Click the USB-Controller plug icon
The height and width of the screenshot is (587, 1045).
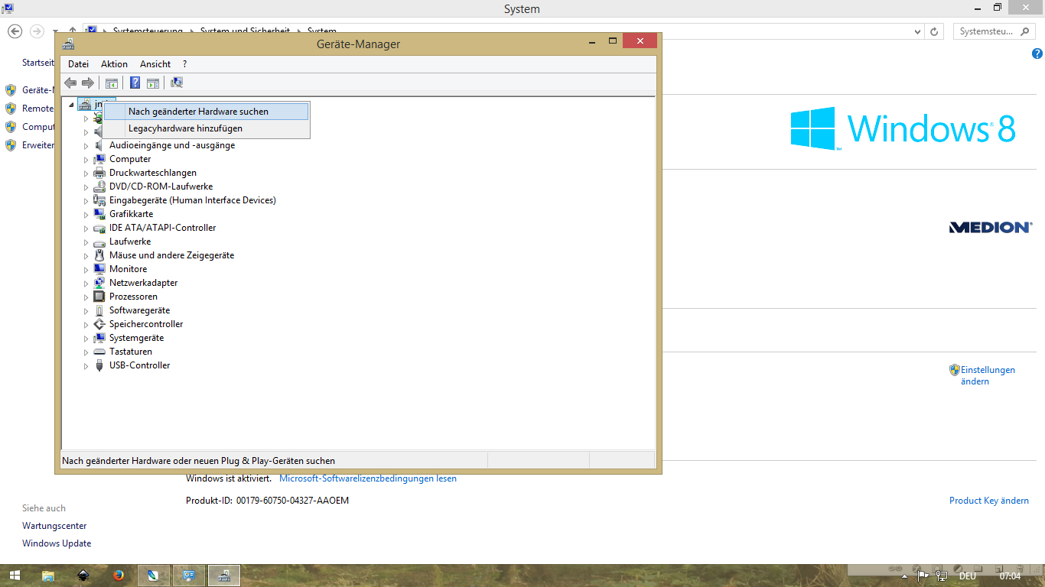coord(99,365)
